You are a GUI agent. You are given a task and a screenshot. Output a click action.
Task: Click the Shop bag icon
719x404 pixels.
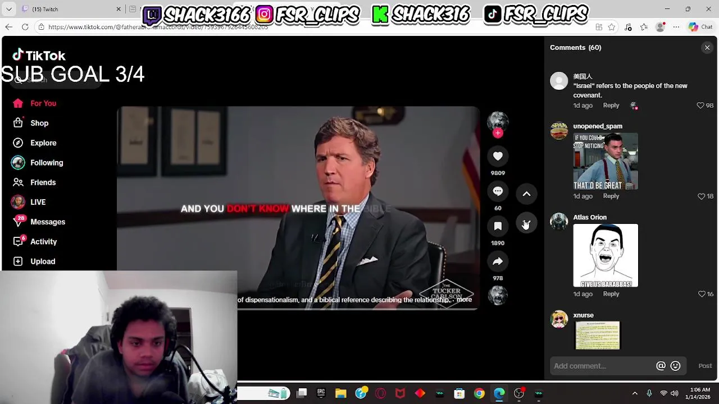18,123
